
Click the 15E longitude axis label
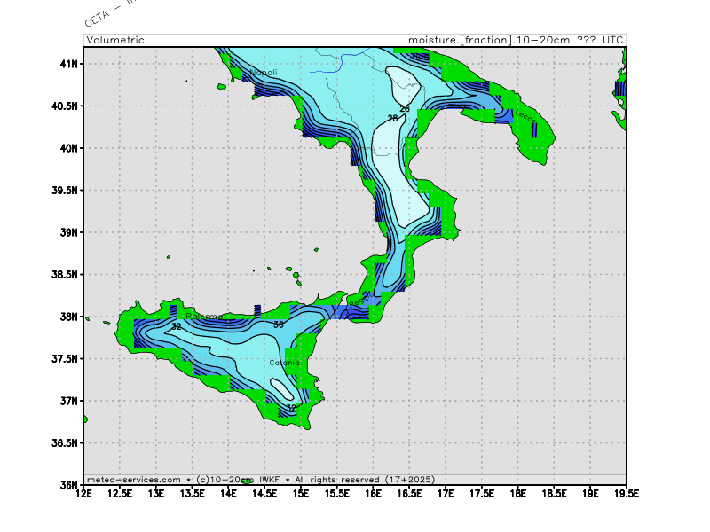pos(302,494)
